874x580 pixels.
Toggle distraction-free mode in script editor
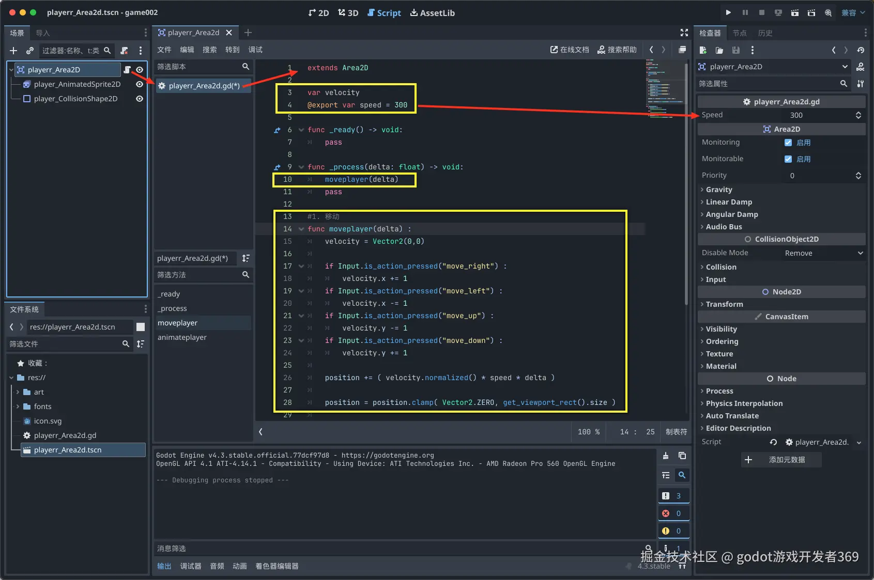[684, 33]
